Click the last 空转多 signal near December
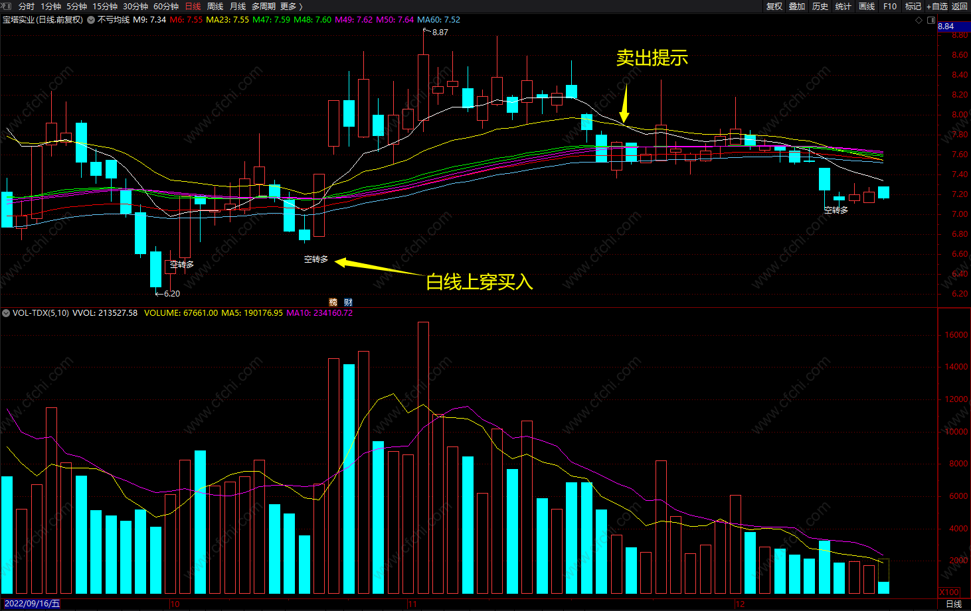Image resolution: width=971 pixels, height=611 pixels. tap(836, 210)
